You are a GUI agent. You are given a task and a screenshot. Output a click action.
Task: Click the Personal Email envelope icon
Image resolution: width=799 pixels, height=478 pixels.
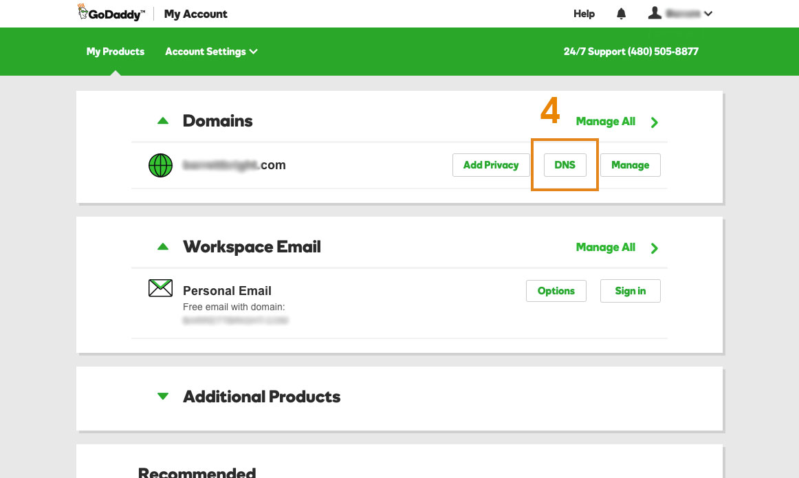160,288
